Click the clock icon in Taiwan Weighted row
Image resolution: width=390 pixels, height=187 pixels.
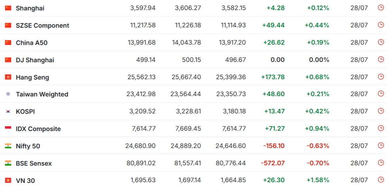pos(381,94)
